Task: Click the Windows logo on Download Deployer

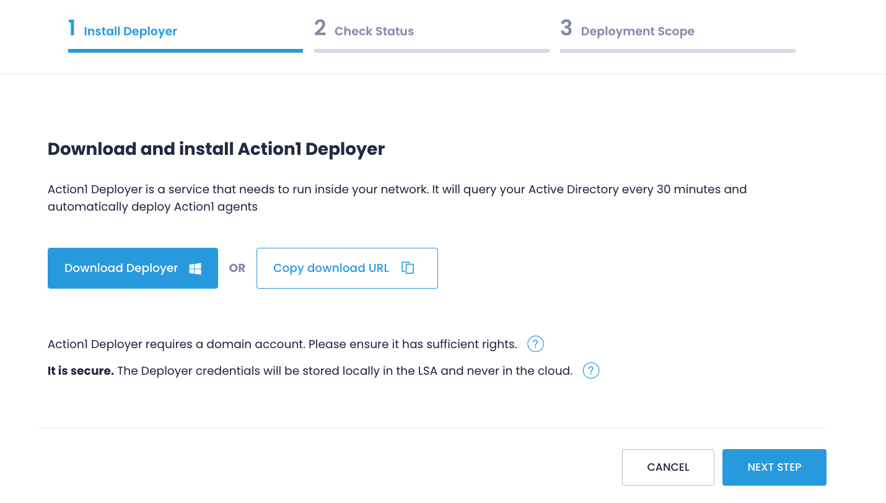Action: pyautogui.click(x=195, y=268)
